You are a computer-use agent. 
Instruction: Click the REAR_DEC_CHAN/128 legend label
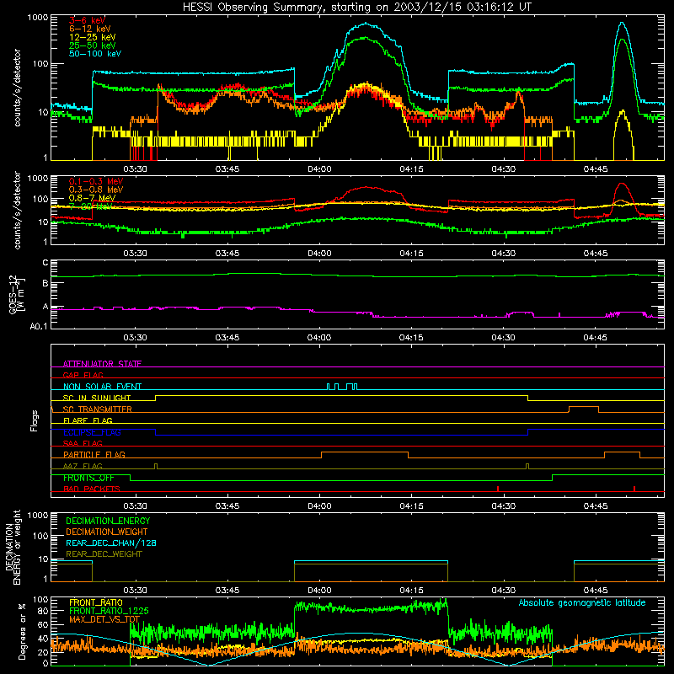[111, 543]
